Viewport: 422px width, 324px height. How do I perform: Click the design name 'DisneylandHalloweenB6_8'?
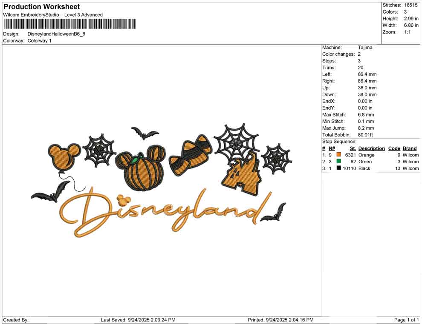pyautogui.click(x=56, y=34)
